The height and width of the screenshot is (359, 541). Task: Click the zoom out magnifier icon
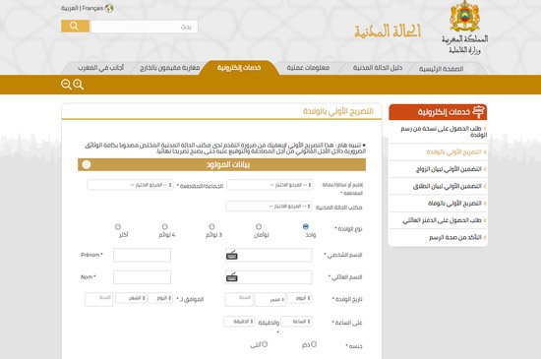pos(66,85)
